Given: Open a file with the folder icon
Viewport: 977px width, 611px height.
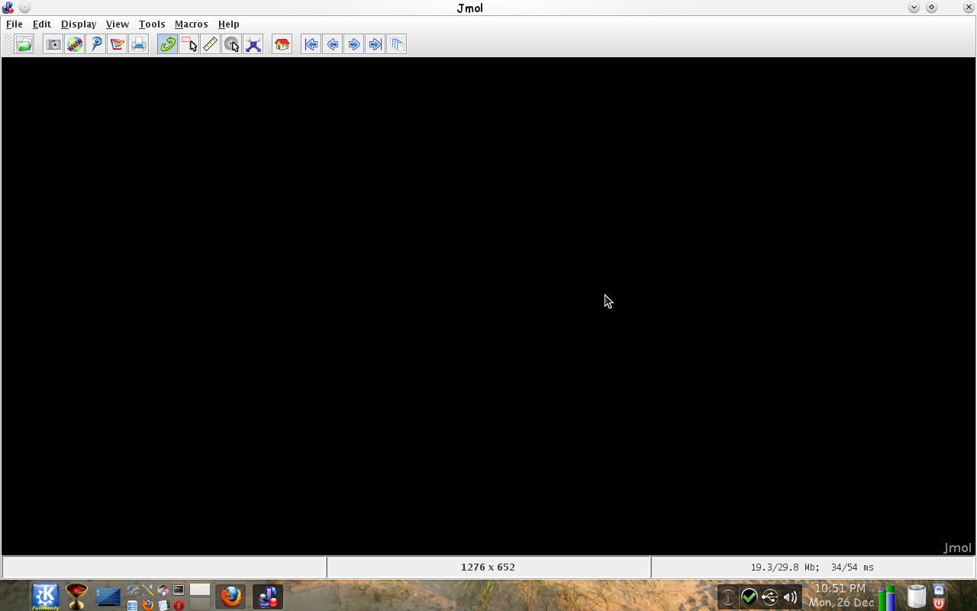Looking at the screenshot, I should click(24, 44).
